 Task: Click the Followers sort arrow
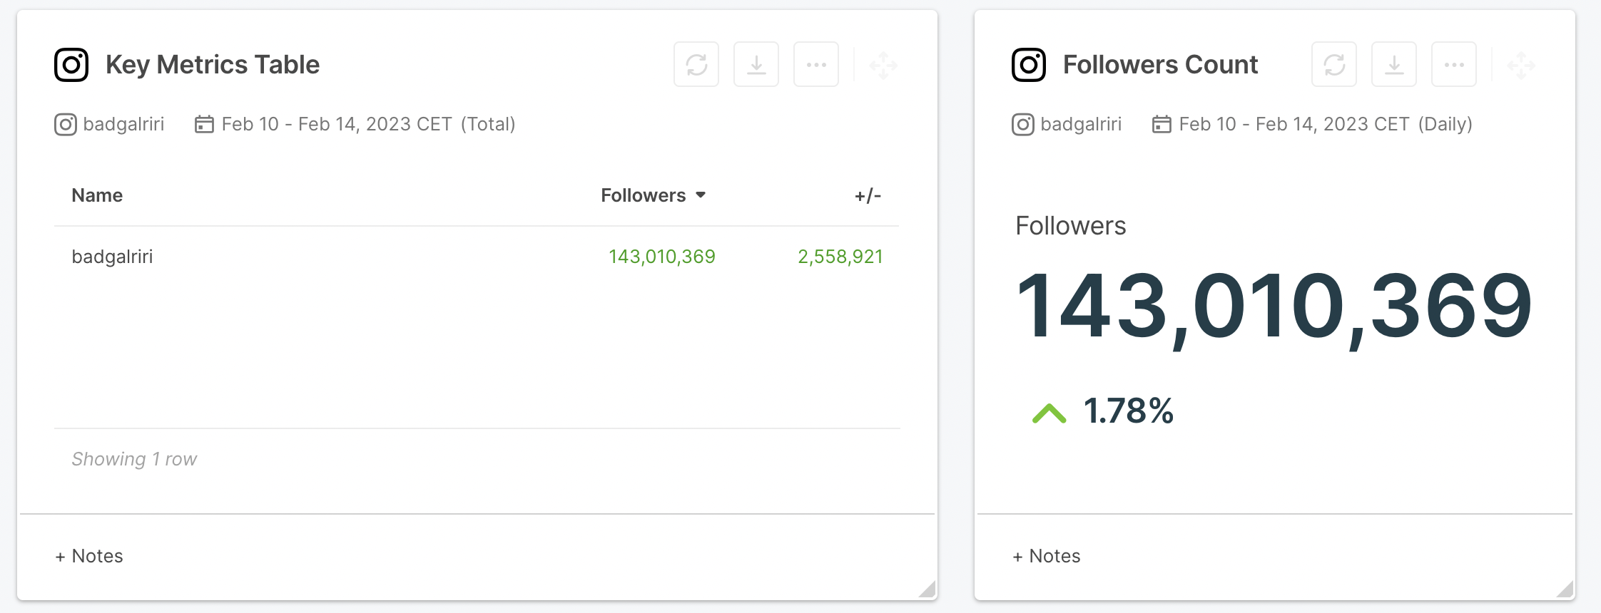[x=701, y=195]
